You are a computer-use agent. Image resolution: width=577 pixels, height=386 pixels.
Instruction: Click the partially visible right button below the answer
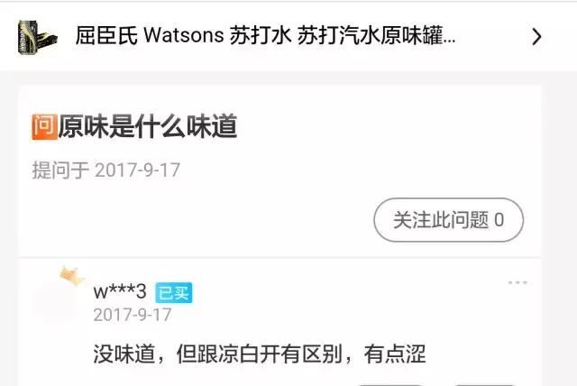point(484,384)
